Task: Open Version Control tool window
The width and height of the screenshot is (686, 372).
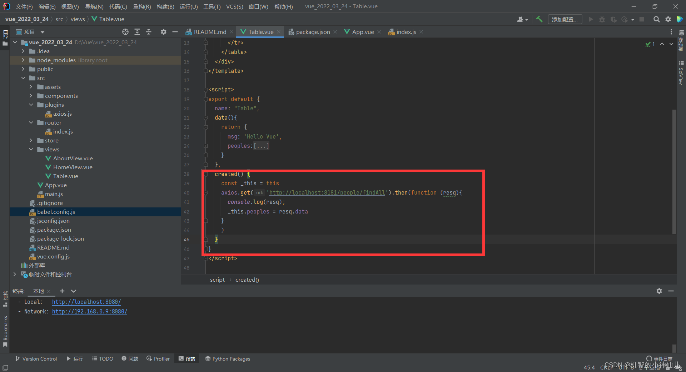Action: pyautogui.click(x=36, y=358)
